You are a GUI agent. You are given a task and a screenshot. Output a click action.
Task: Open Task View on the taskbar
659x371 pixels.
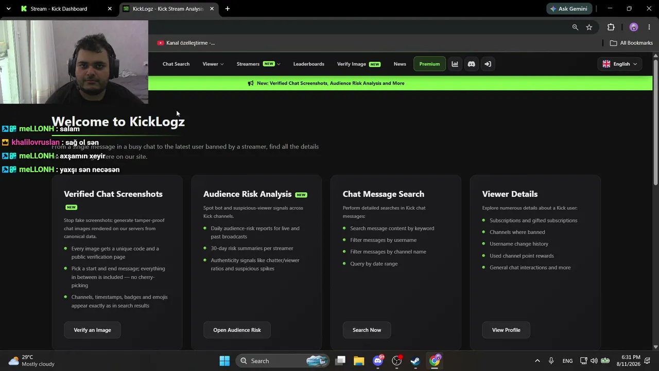tap(340, 361)
